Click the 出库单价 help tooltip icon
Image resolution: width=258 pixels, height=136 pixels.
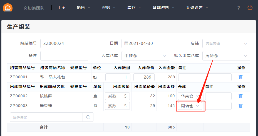(x=153, y=87)
